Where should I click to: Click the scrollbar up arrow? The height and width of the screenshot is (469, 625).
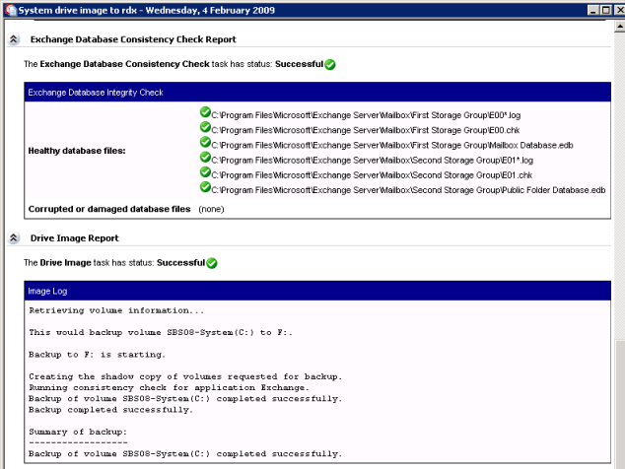tap(620, 27)
